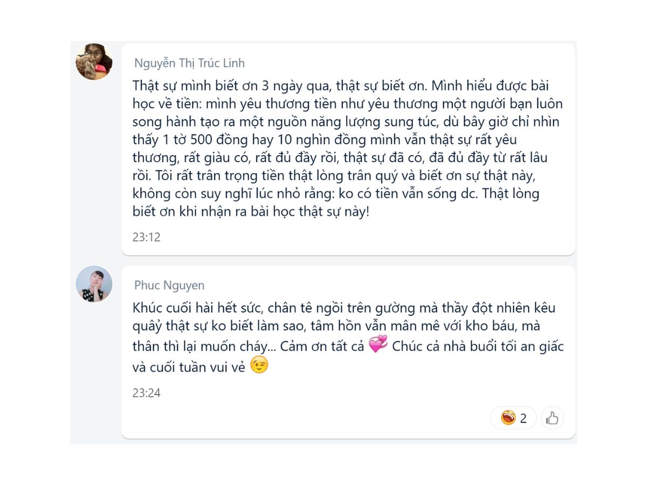Select the message starting "Khúc cuối hài hết sức"
The image size is (647, 485).
348,352
